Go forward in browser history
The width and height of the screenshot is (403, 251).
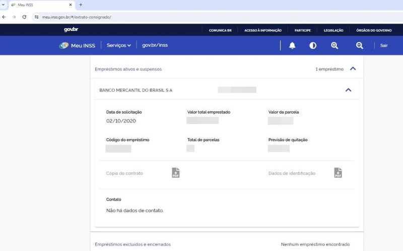point(14,17)
